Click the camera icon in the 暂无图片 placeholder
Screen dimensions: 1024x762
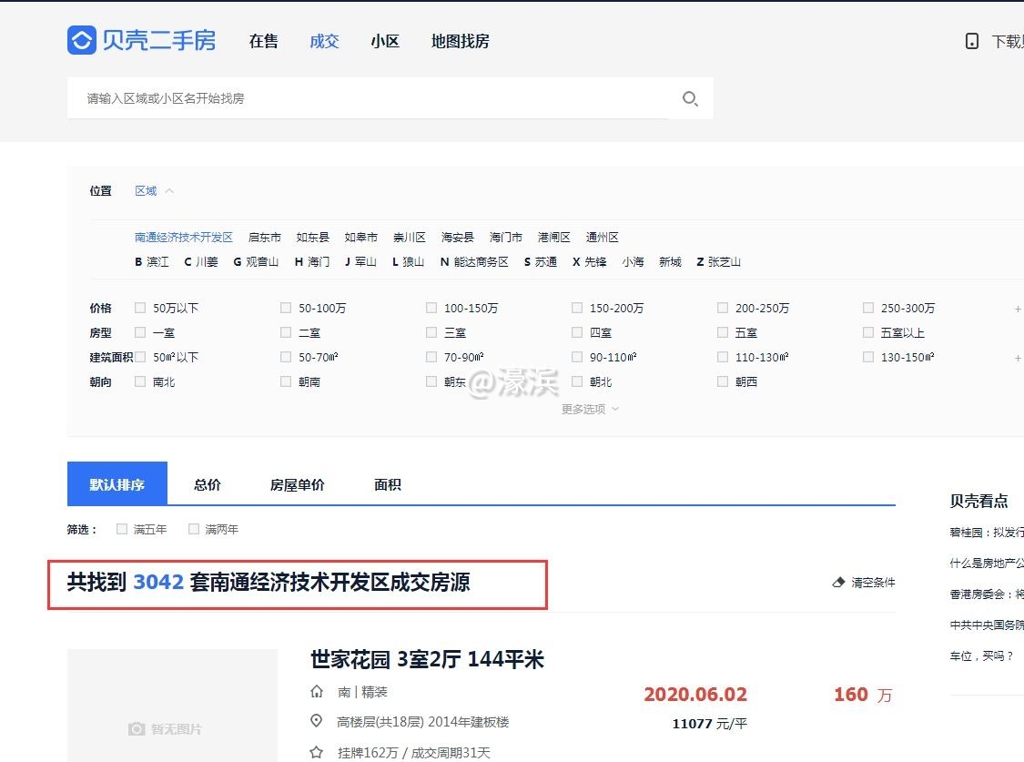pyautogui.click(x=136, y=728)
